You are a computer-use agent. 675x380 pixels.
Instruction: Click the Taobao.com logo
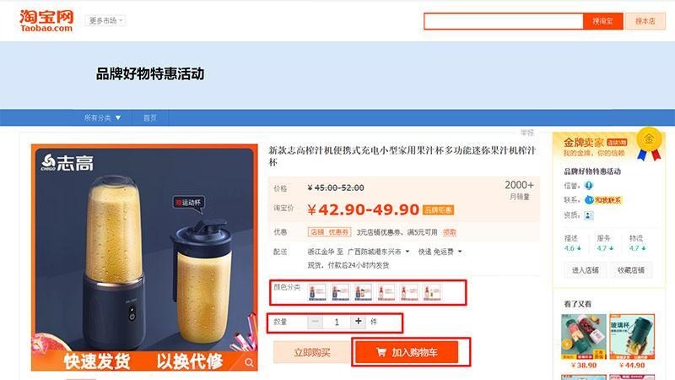pos(46,20)
